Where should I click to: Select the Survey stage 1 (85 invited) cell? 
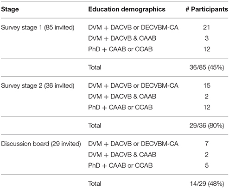click(x=38, y=28)
